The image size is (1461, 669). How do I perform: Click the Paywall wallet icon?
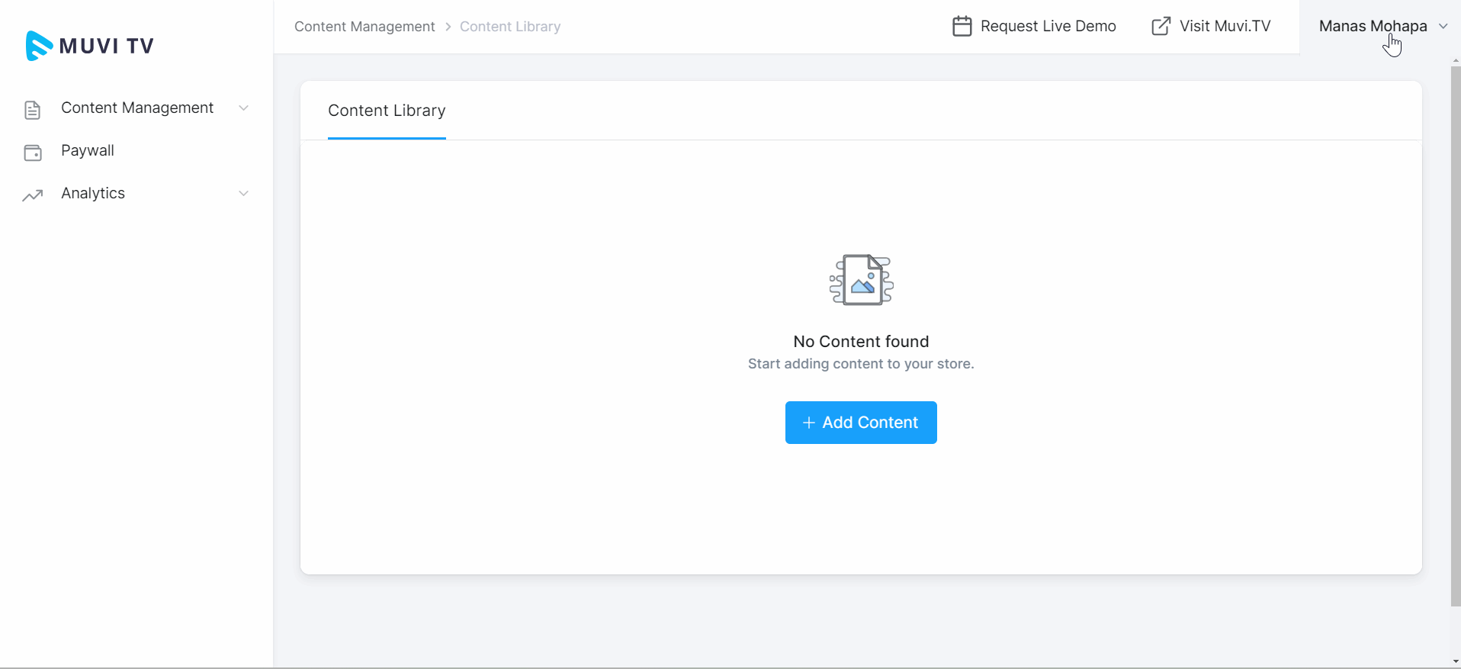(33, 153)
